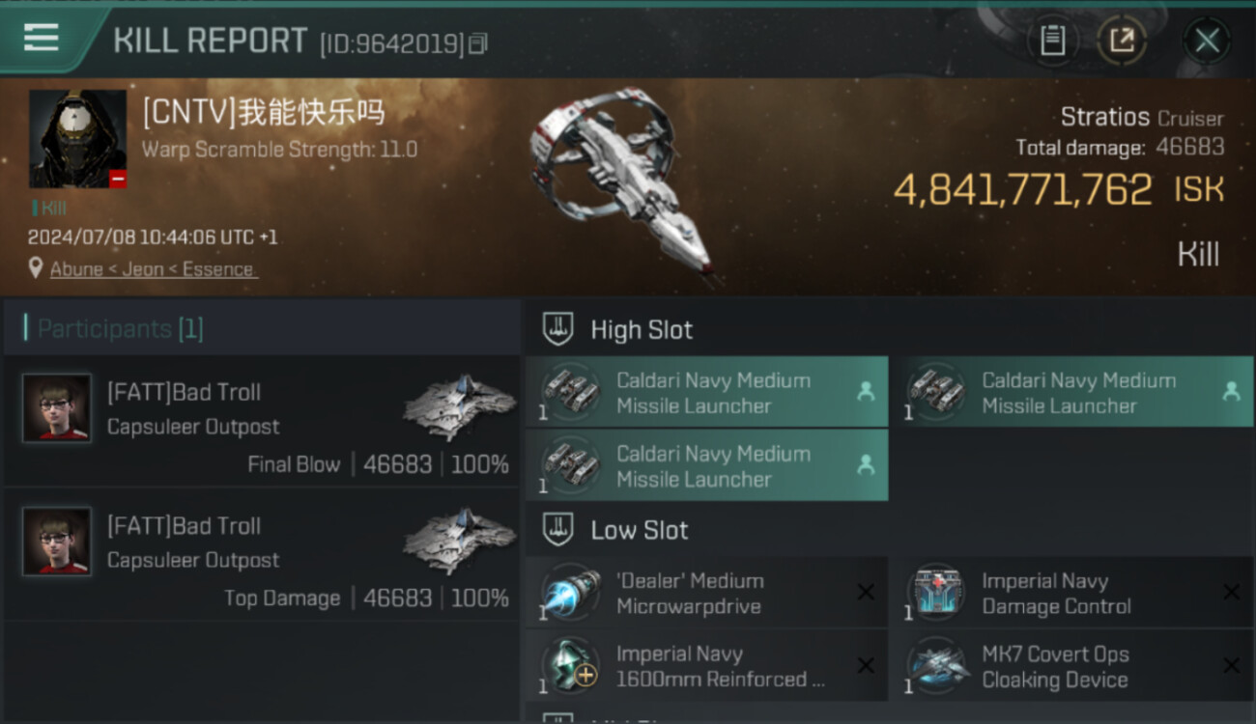
Task: Click the clipboard icon in the header
Action: click(x=1052, y=41)
